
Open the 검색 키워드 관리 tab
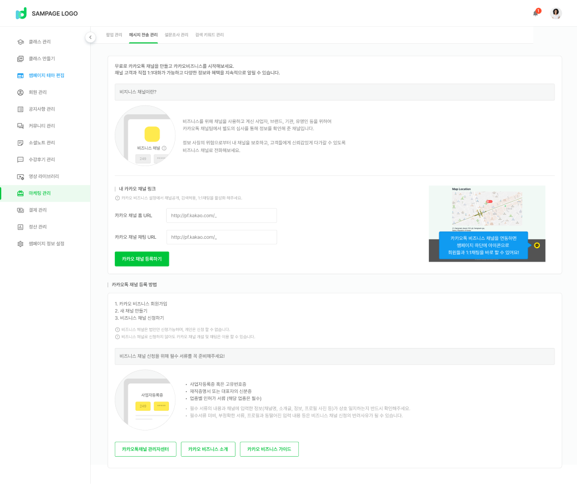pos(209,35)
